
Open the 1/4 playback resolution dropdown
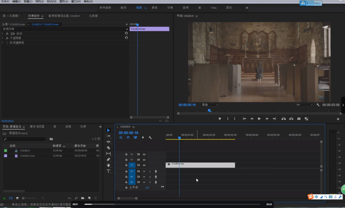pyautogui.click(x=304, y=105)
